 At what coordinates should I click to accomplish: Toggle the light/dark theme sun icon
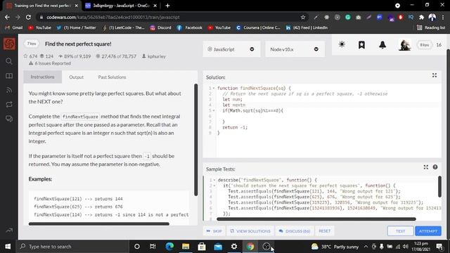[x=342, y=44]
